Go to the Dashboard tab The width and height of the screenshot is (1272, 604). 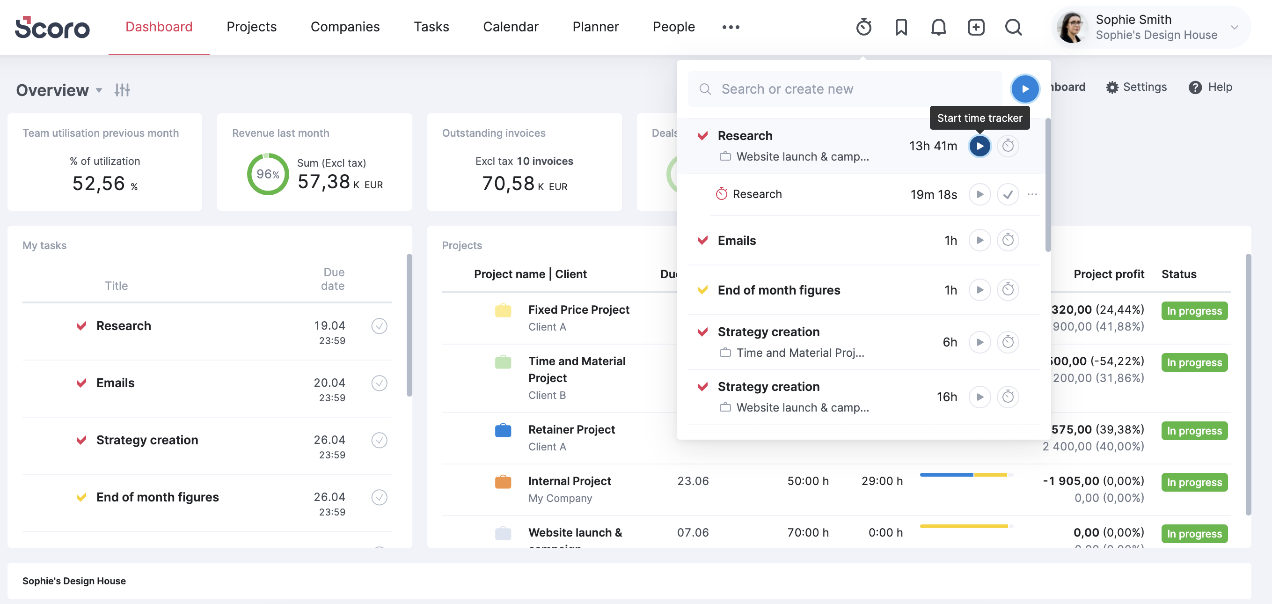tap(159, 27)
